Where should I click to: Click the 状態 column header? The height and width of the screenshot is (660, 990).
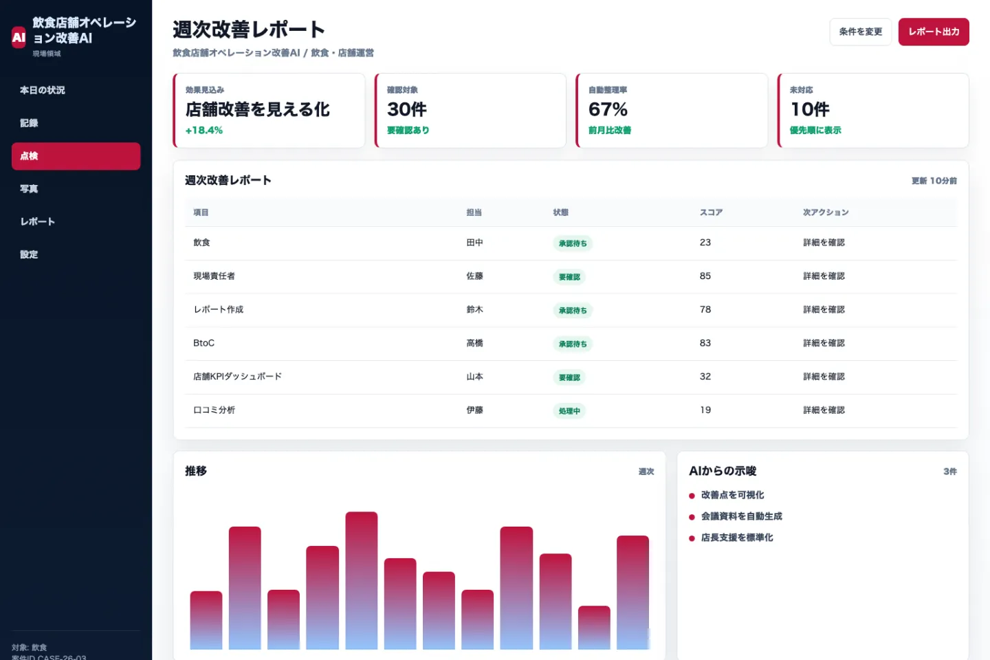click(560, 212)
